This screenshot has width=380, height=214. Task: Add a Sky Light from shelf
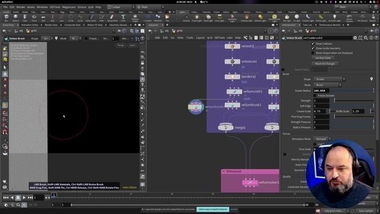point(287,17)
